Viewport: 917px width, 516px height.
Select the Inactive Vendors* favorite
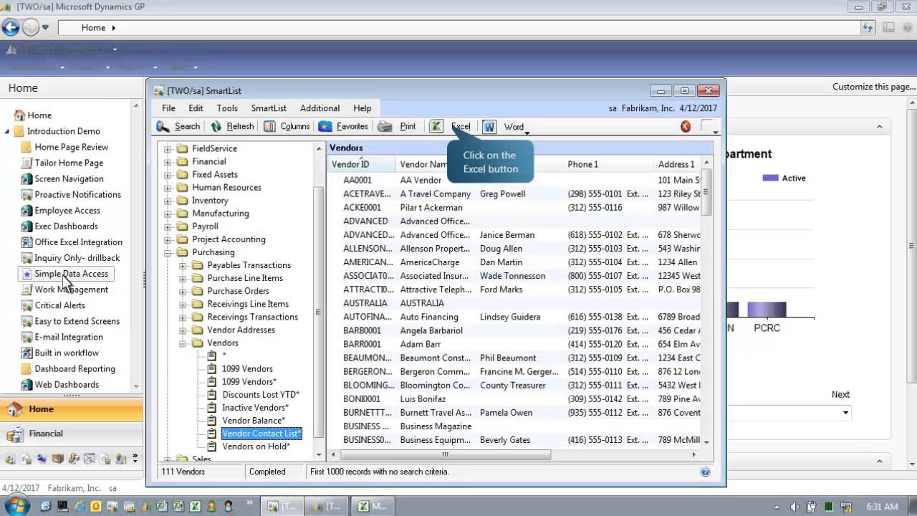(255, 408)
